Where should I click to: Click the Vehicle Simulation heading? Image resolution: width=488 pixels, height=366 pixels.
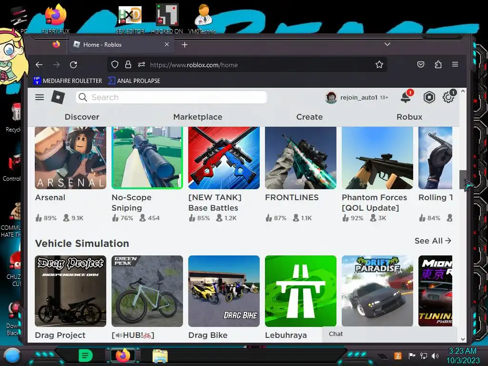point(82,244)
